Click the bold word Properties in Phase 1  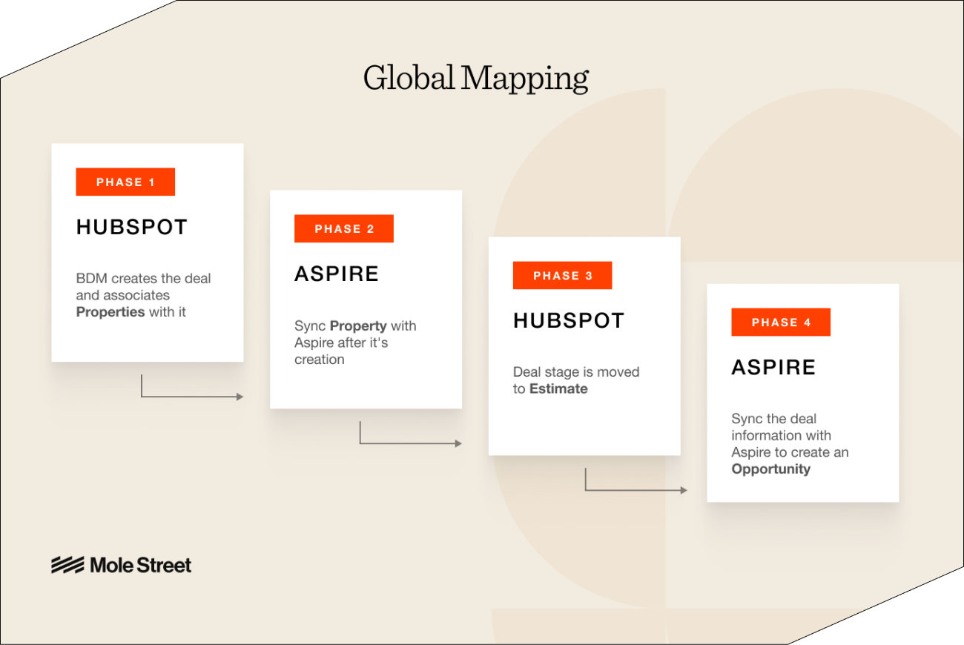(110, 312)
